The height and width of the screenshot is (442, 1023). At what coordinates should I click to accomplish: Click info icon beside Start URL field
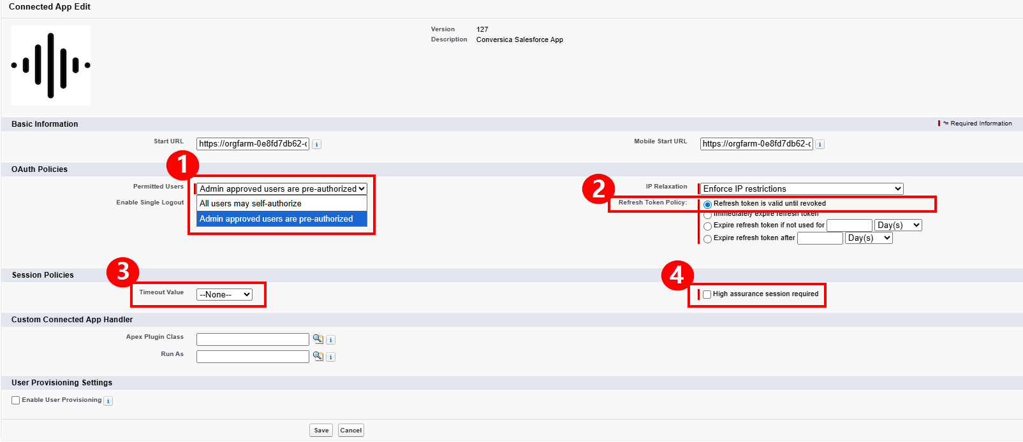coord(317,145)
